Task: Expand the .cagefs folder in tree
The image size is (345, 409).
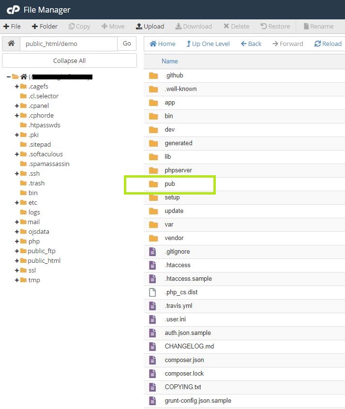Action: (x=17, y=86)
